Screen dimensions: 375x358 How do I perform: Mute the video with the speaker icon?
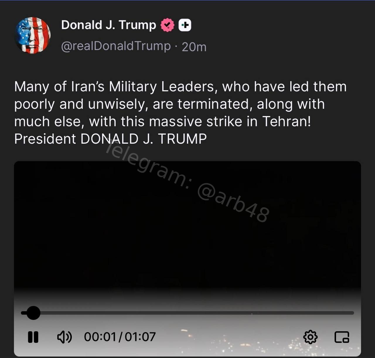pyautogui.click(x=64, y=337)
